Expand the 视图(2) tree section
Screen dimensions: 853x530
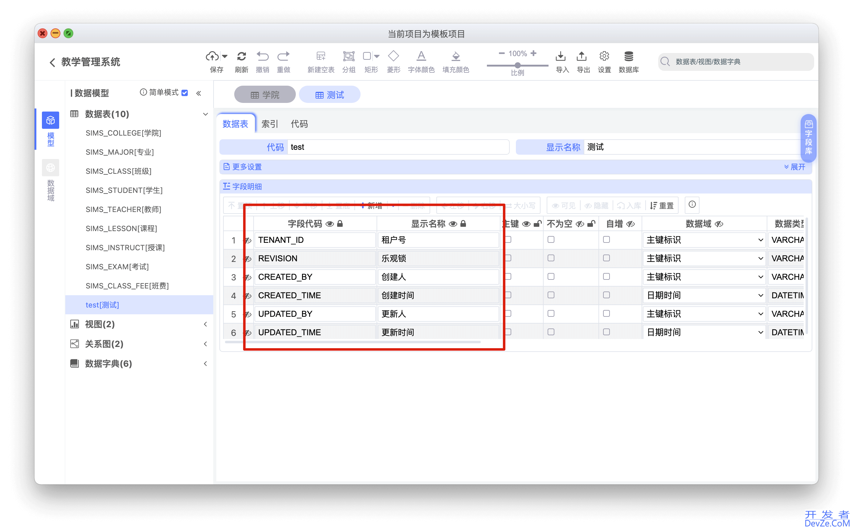[205, 324]
